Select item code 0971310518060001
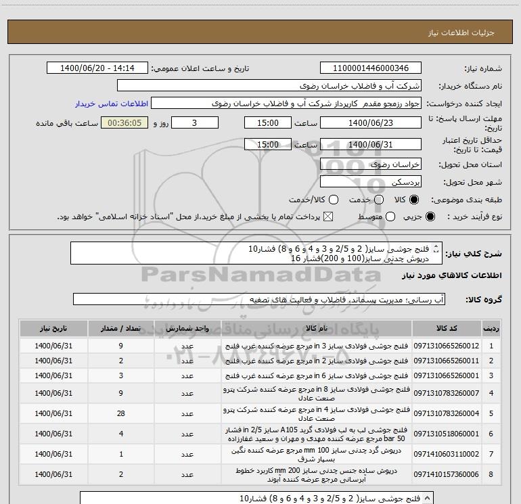Image resolution: width=521 pixels, height=504 pixels. pyautogui.click(x=447, y=434)
